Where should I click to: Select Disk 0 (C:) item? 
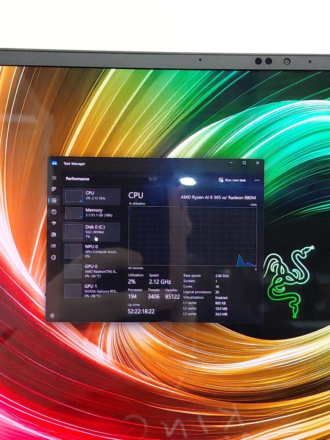[x=91, y=232]
